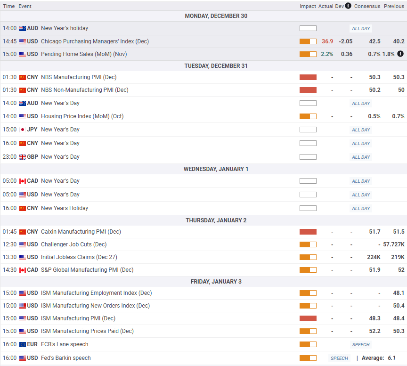407x366 pixels.
Task: Click Australian flag on the New Year's holiday row
Action: pyautogui.click(x=23, y=28)
